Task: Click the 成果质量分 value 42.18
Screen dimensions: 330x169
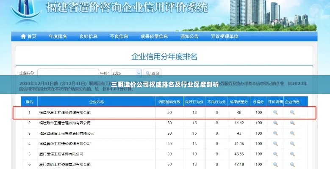Action: point(239,164)
